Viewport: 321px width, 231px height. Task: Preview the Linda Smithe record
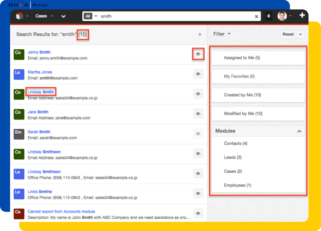pyautogui.click(x=198, y=193)
